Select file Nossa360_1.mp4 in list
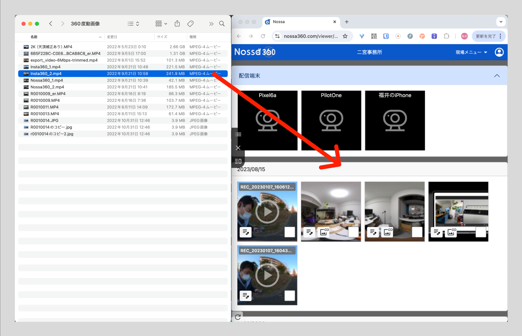 pos(47,80)
